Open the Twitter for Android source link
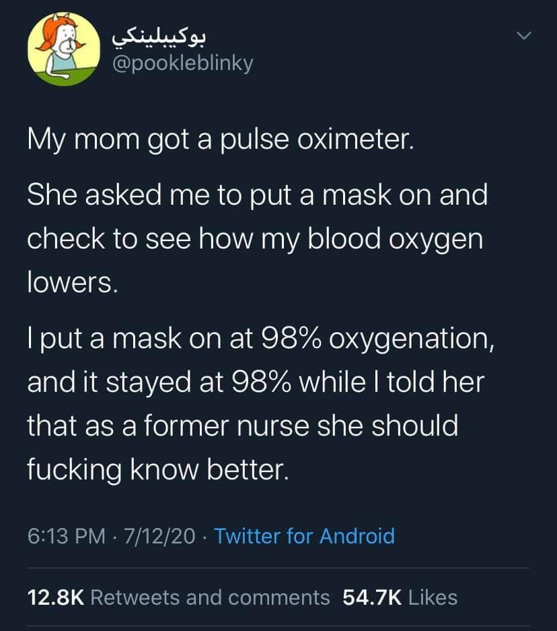The width and height of the screenshot is (557, 631). pos(304,536)
